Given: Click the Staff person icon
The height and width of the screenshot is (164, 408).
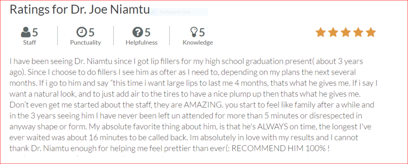Looking at the screenshot, I should coord(26,33).
